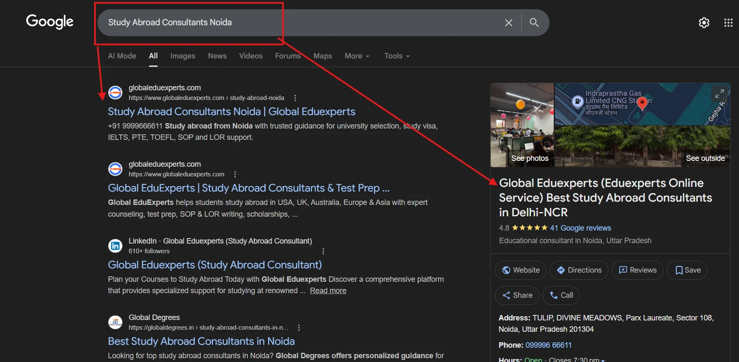The image size is (739, 362).
Task: Click the magnifier search button
Action: click(534, 23)
